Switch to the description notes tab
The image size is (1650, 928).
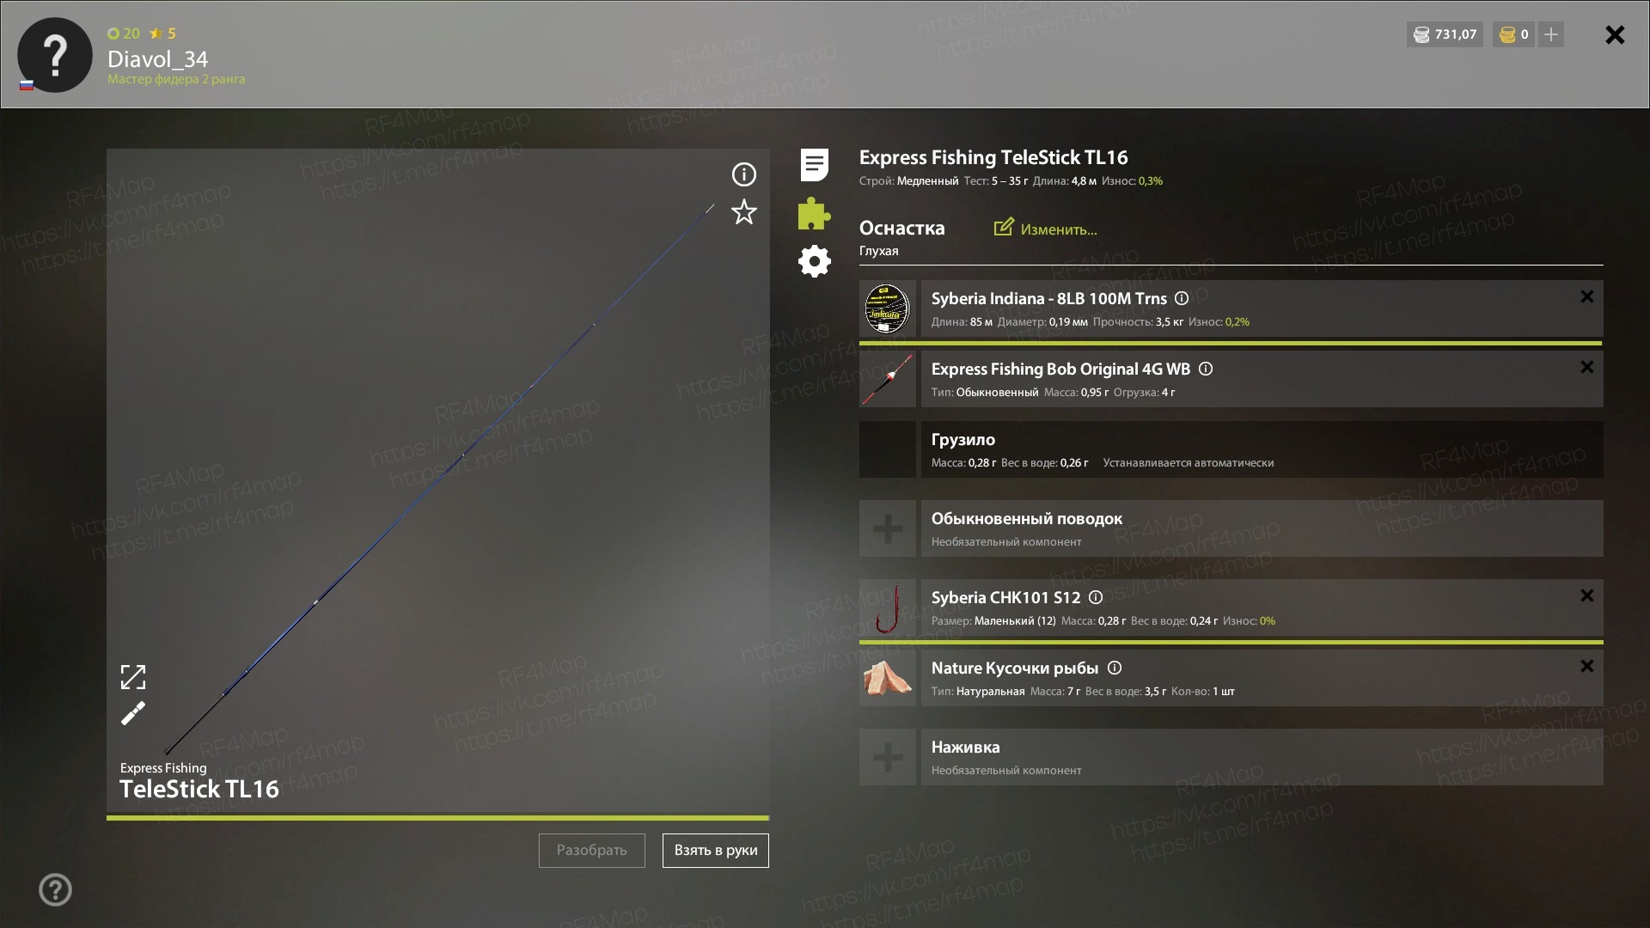coord(814,165)
